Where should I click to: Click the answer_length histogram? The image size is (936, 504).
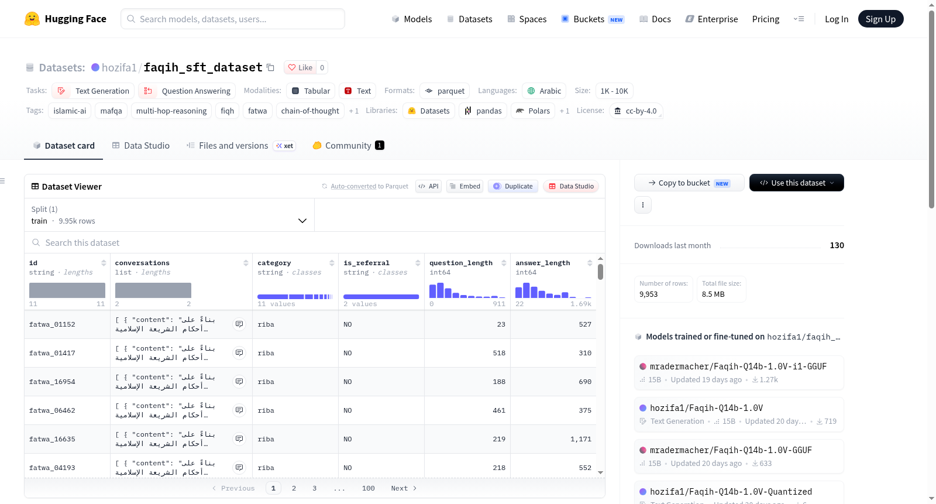tap(553, 290)
